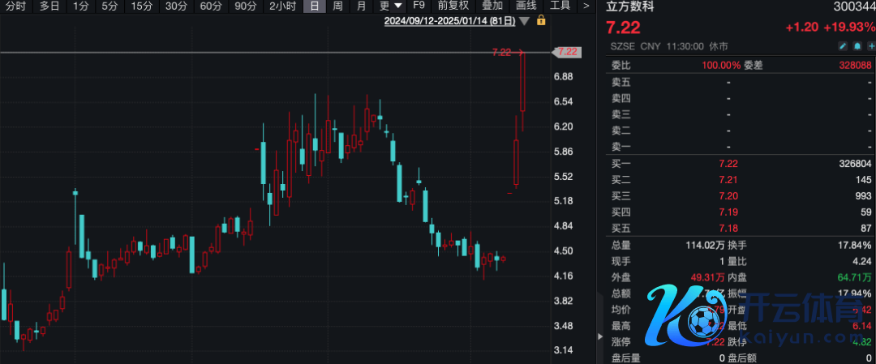Image resolution: width=876 pixels, height=364 pixels.
Task: Click the date range 2024/09/12-2025/01/14 link
Action: pyautogui.click(x=449, y=21)
